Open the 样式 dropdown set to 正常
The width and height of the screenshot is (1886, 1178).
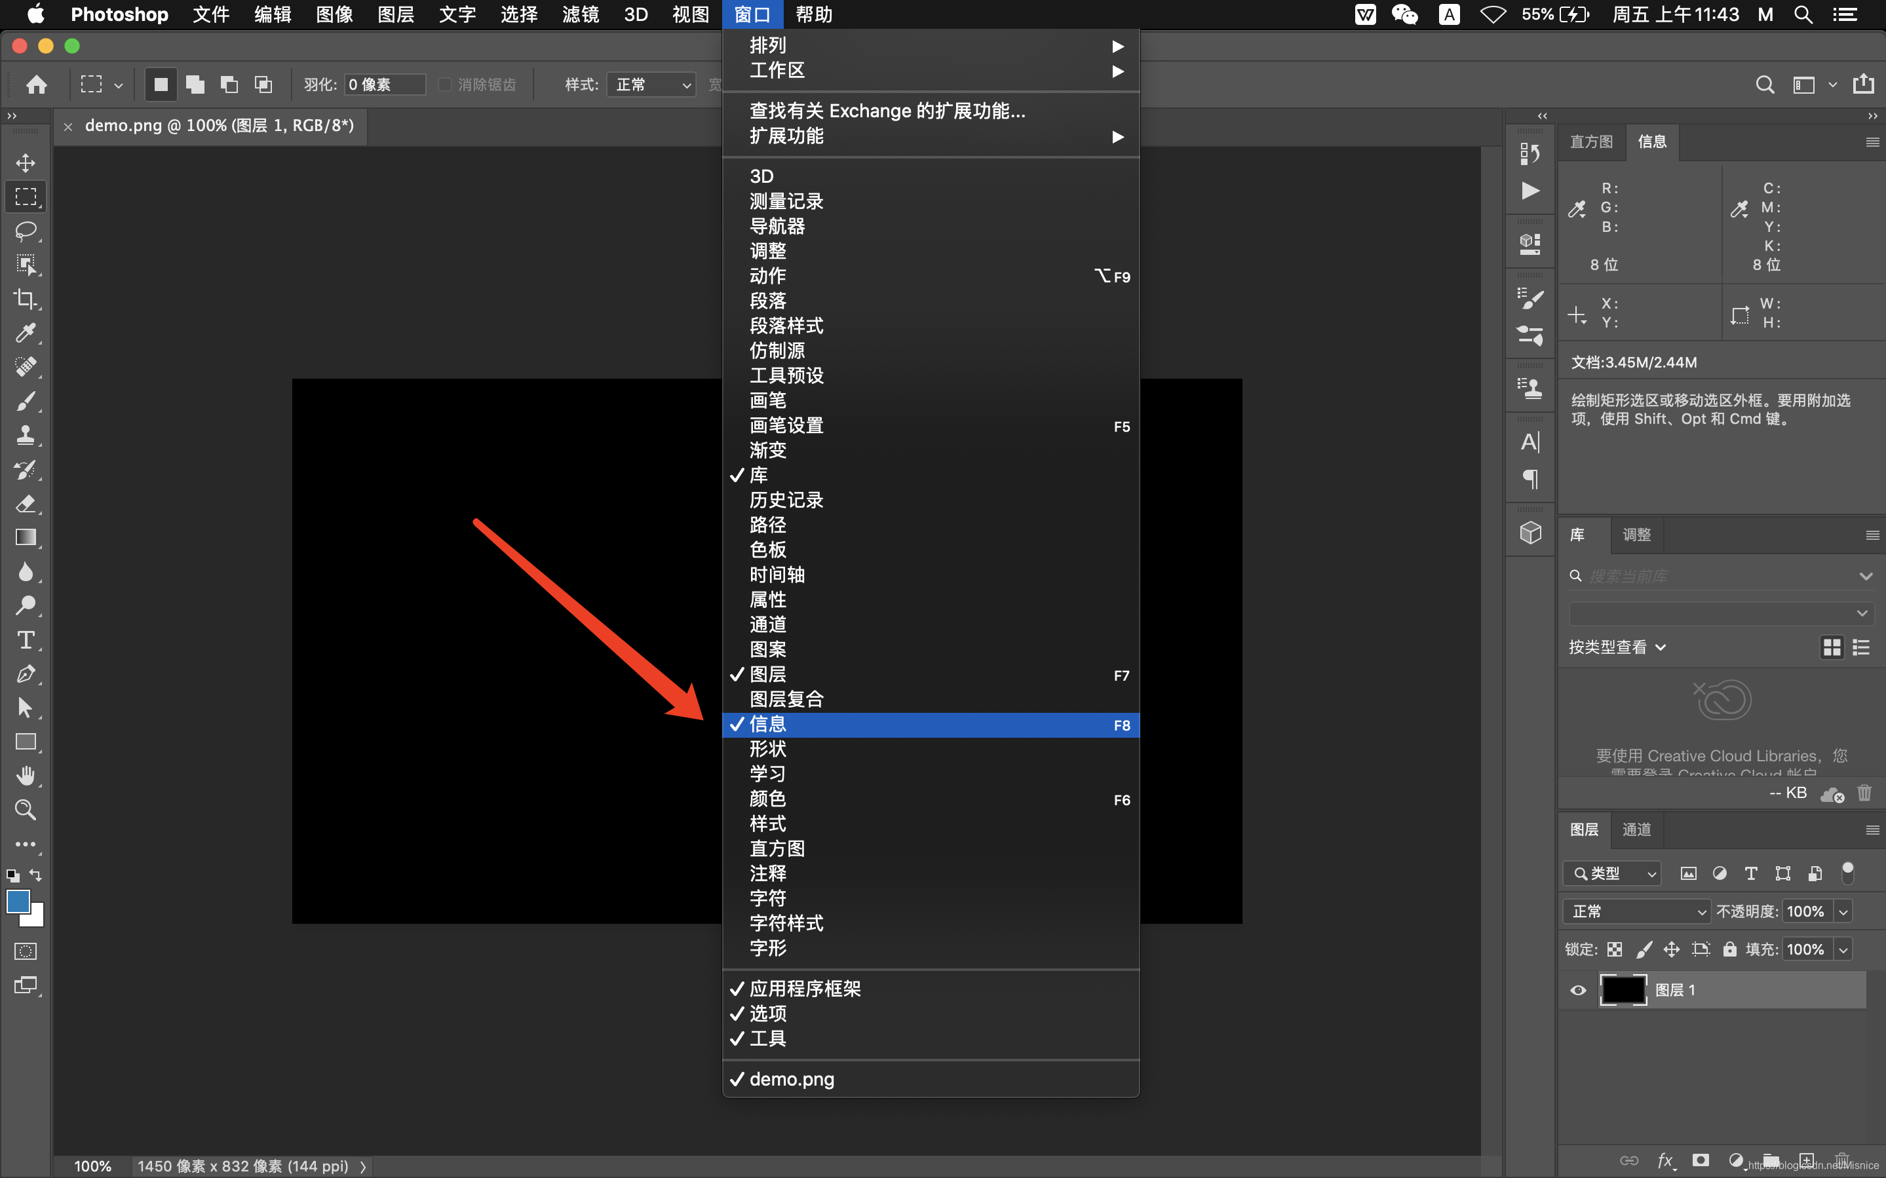click(x=652, y=84)
